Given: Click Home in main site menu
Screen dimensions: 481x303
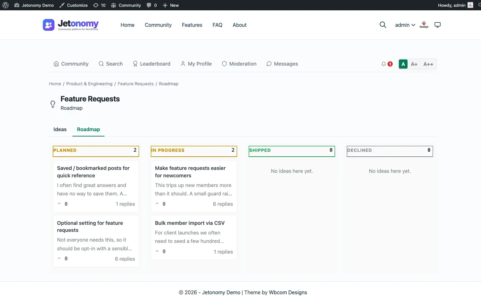Looking at the screenshot, I should 128,25.
